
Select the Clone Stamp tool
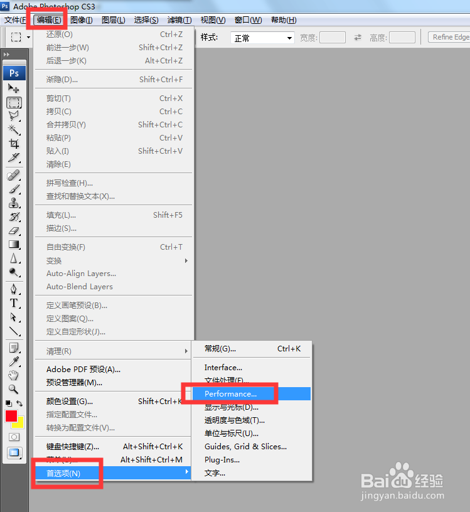tap(14, 203)
